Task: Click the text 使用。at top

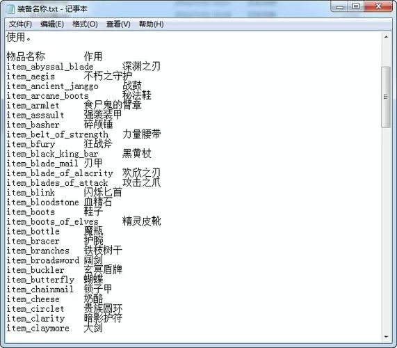Action: point(19,38)
